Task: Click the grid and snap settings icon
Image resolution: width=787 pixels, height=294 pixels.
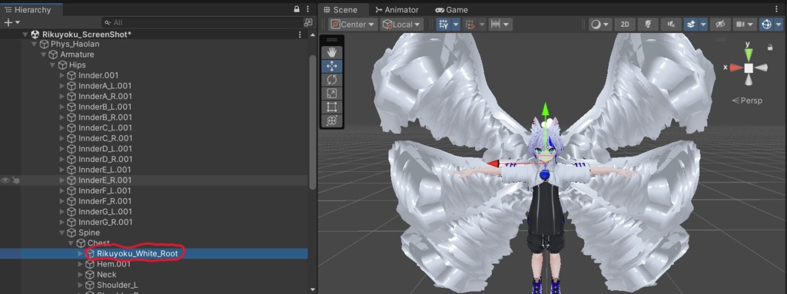Action: (x=496, y=24)
